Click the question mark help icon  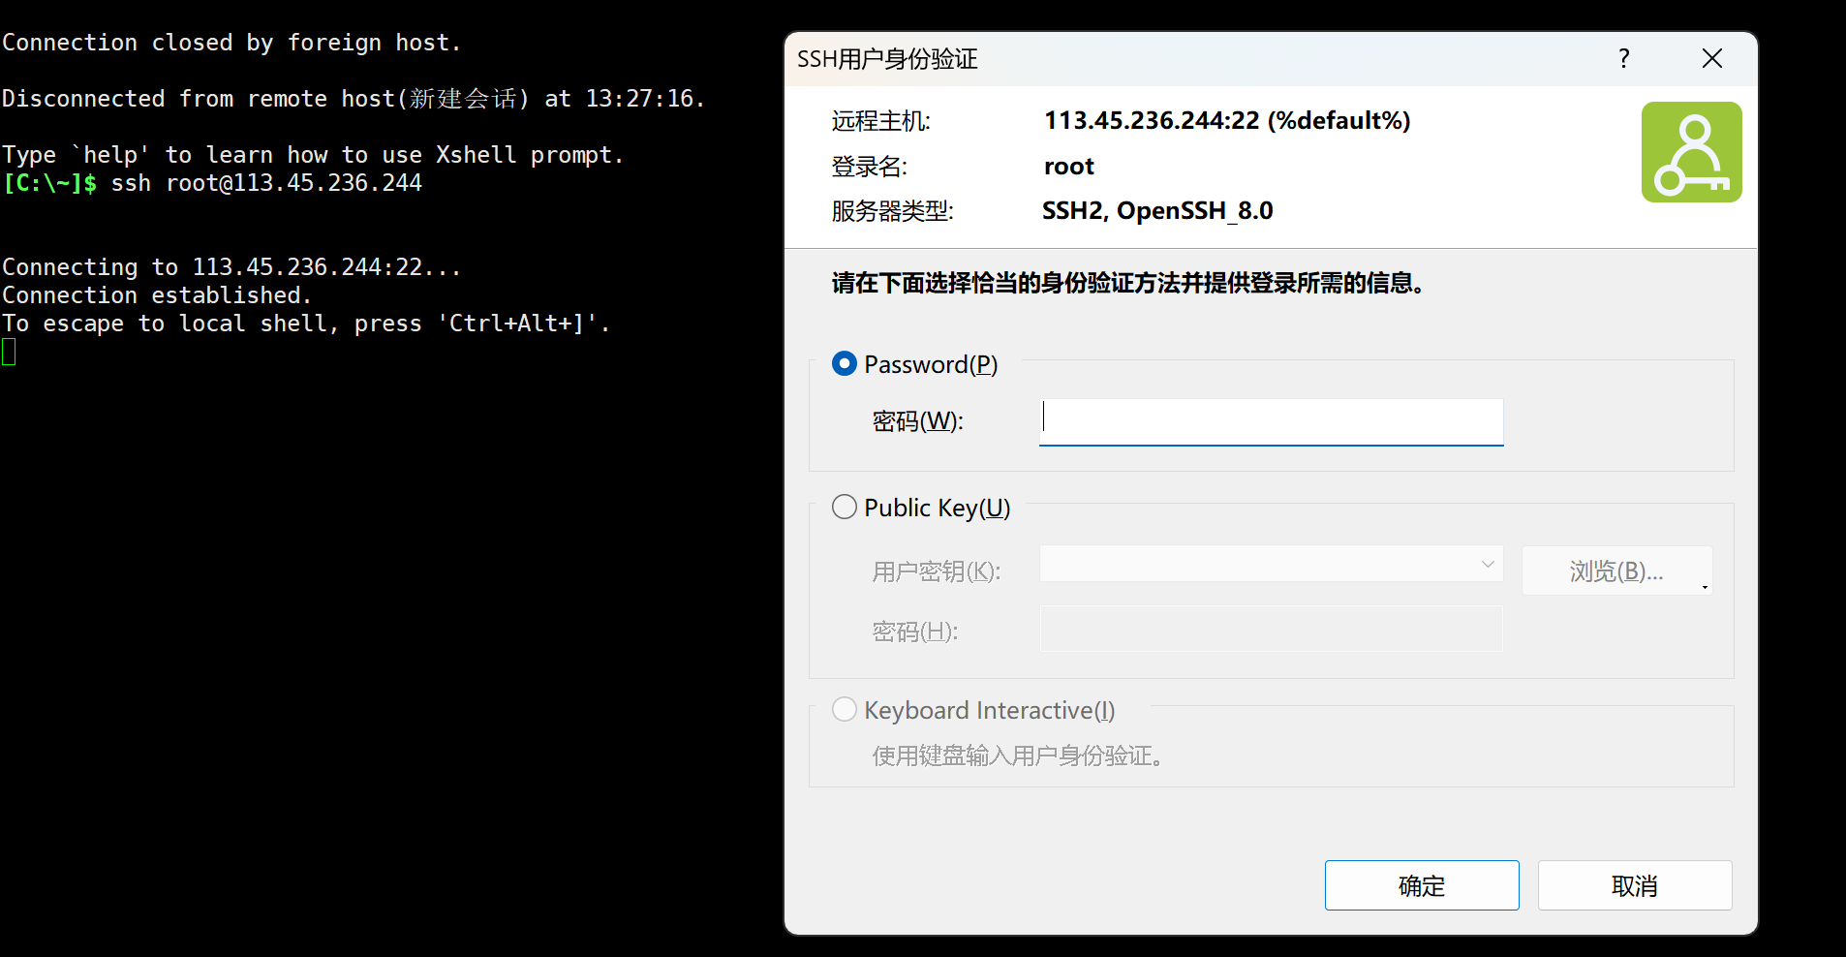[x=1624, y=59]
